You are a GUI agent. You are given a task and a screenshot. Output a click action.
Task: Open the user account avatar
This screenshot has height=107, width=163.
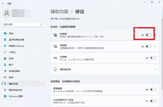tap(7, 13)
